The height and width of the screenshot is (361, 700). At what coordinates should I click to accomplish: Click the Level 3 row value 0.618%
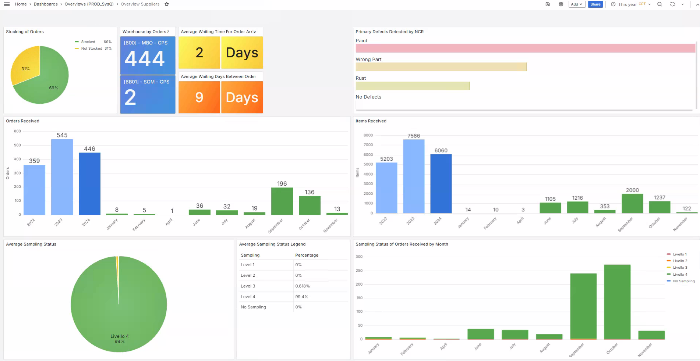coord(303,286)
